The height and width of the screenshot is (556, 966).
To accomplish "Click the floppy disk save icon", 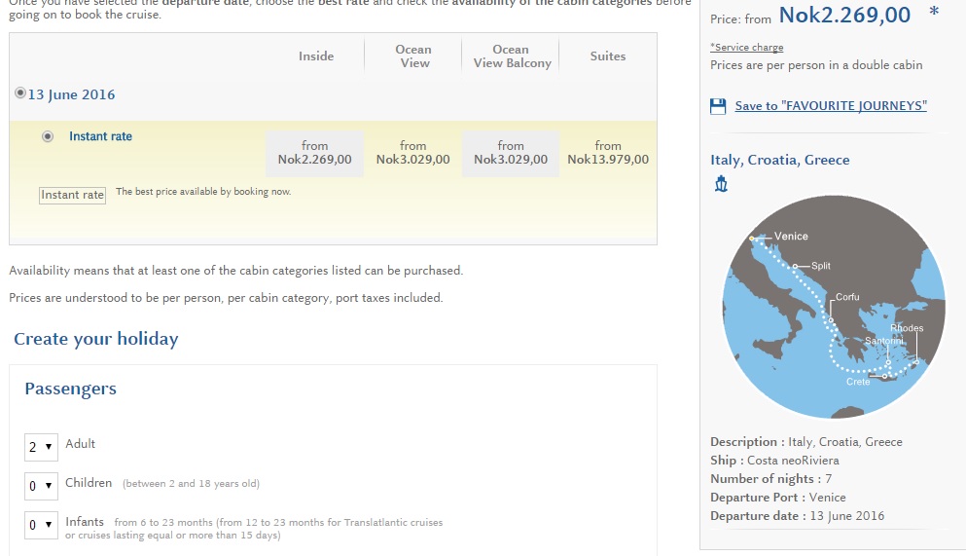I will point(718,106).
